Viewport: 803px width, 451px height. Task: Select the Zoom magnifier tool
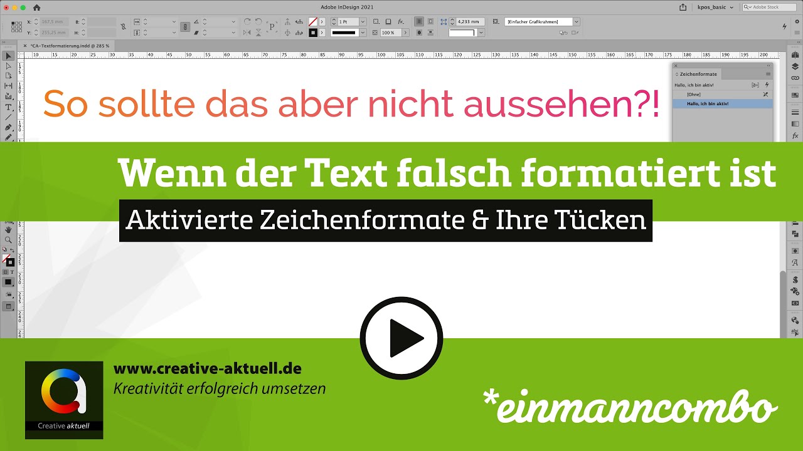[8, 240]
